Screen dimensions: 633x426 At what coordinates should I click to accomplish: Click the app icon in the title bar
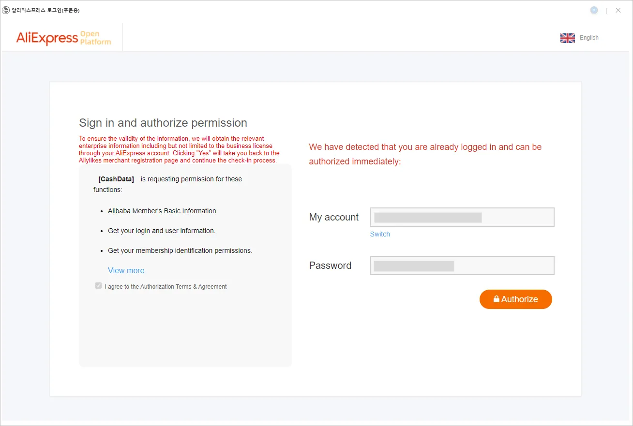pyautogui.click(x=6, y=10)
